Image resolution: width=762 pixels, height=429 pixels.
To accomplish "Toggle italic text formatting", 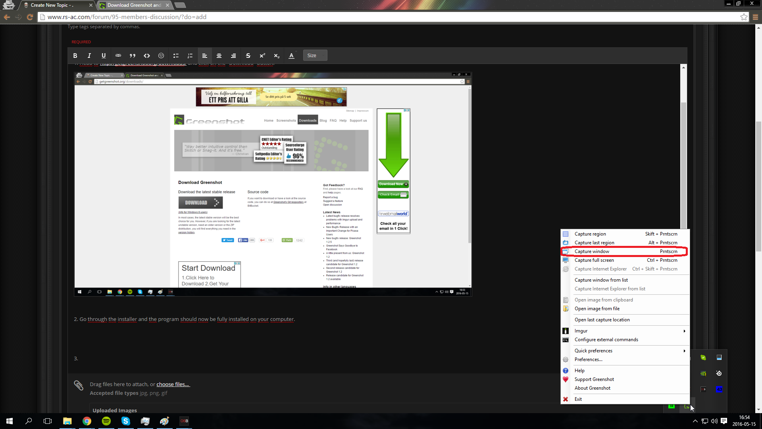I will (x=89, y=56).
